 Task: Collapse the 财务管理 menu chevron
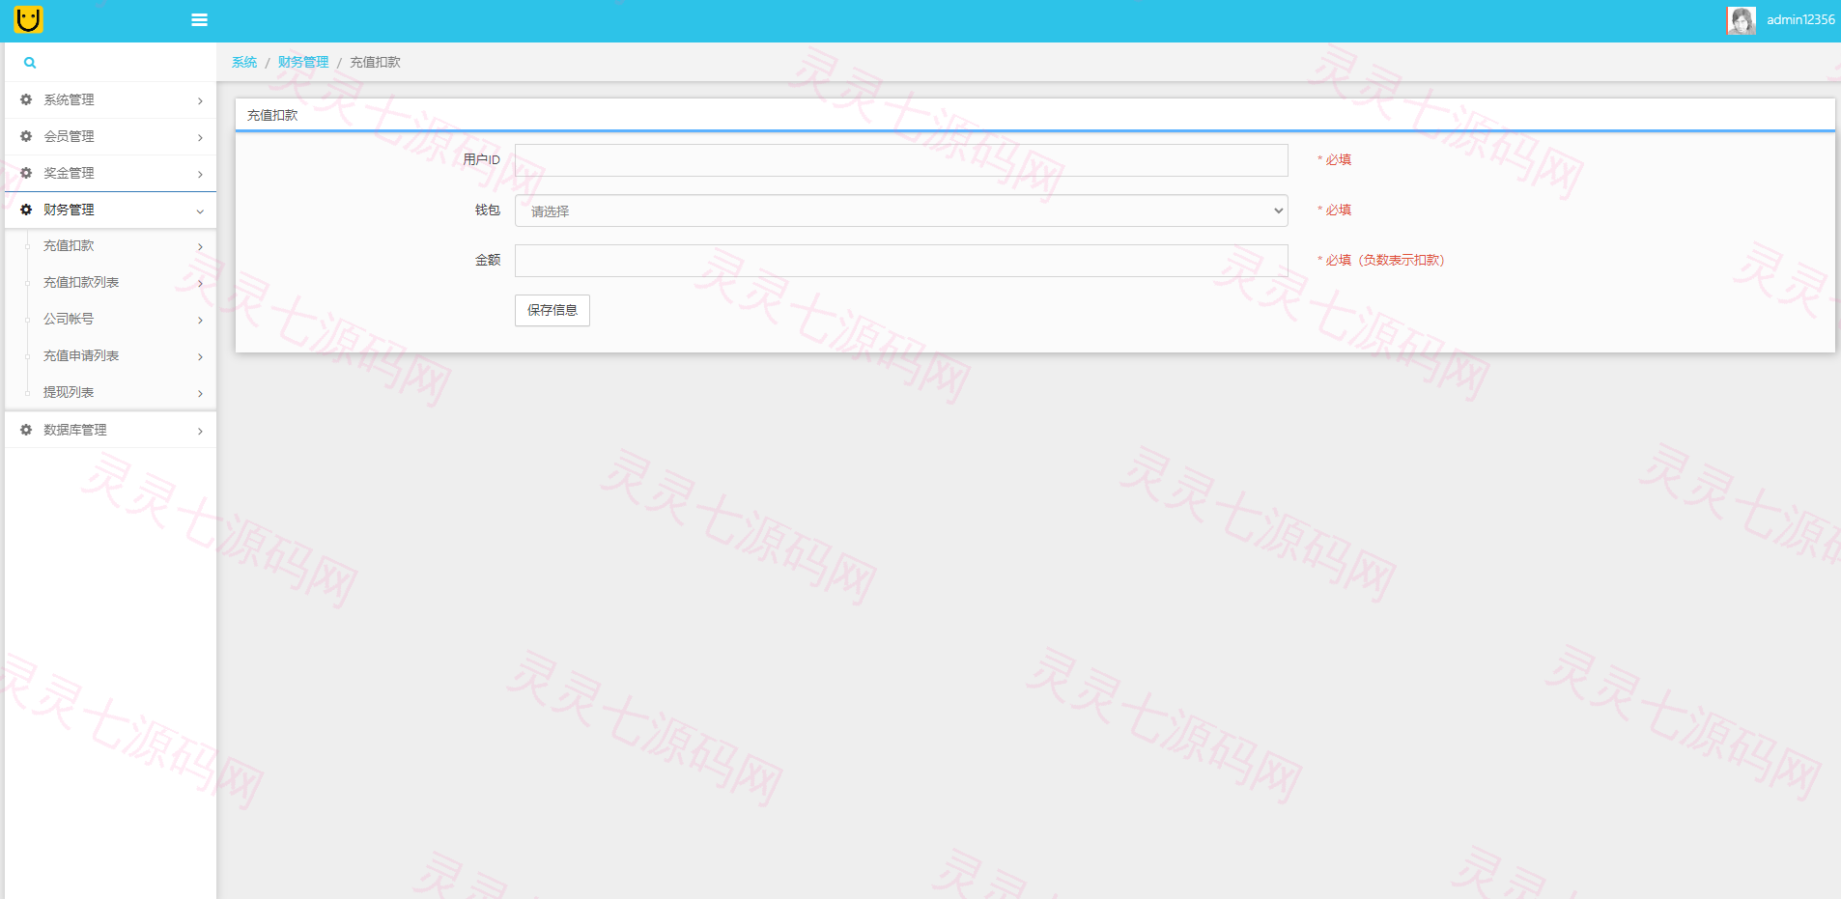[200, 211]
